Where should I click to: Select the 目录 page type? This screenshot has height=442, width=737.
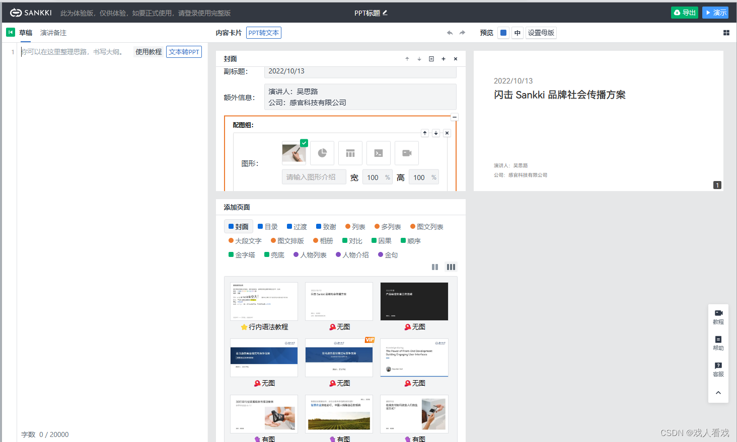tap(268, 227)
